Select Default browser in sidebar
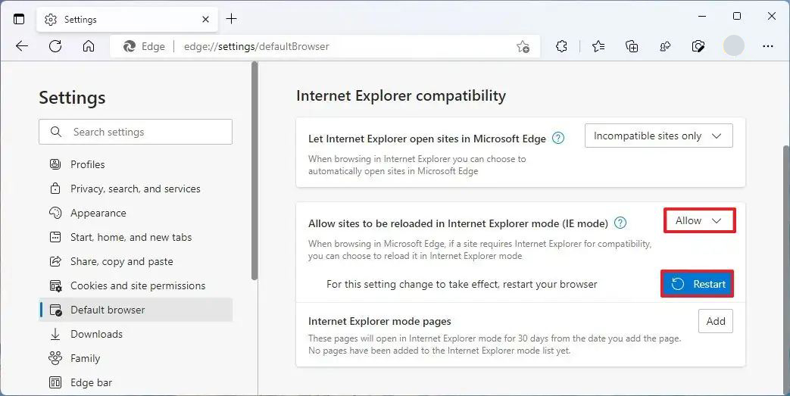The height and width of the screenshot is (396, 790). 136,310
